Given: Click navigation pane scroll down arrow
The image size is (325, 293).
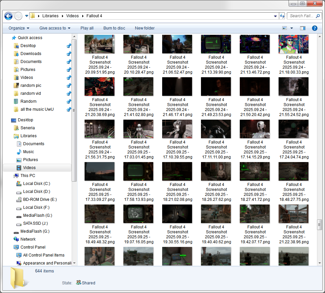Looking at the screenshot, I should 74,263.
